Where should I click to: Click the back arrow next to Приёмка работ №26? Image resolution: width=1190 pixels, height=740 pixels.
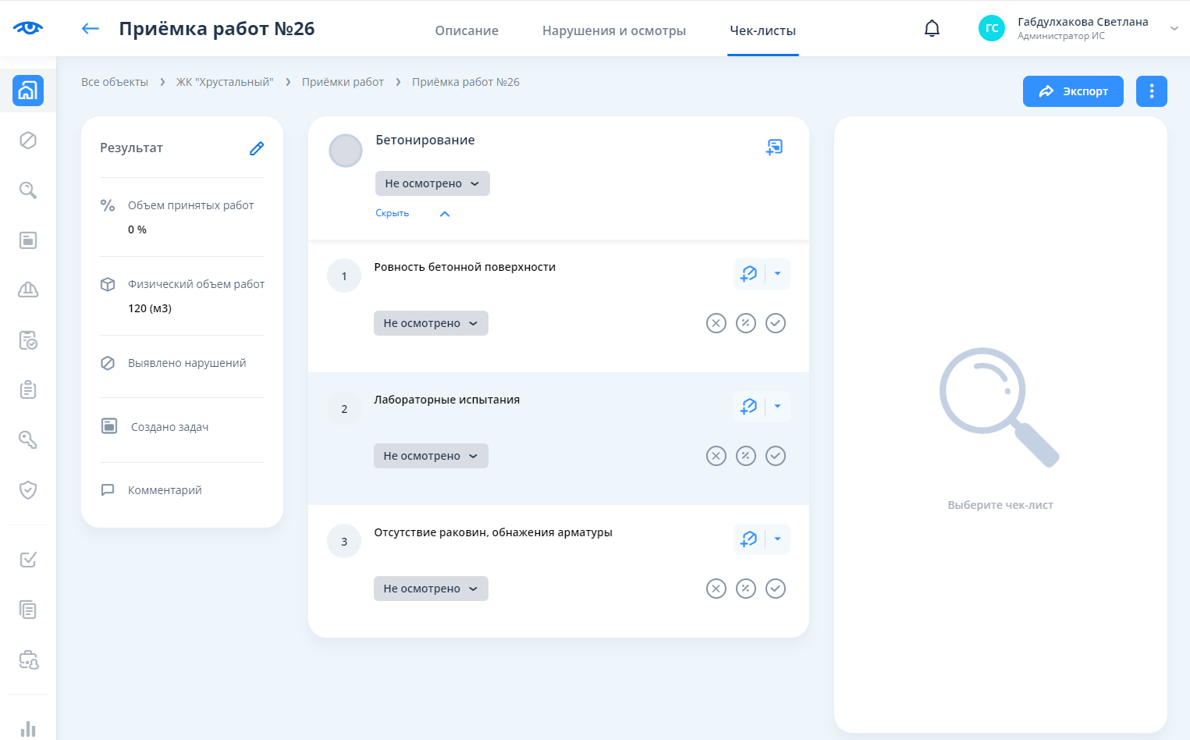[x=91, y=29]
